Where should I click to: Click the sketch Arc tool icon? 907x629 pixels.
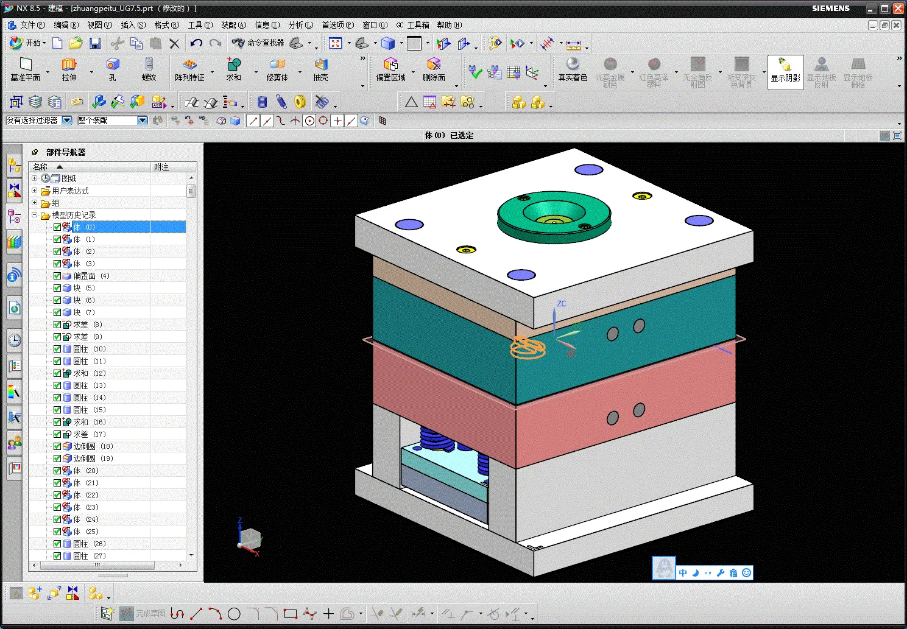coord(215,614)
